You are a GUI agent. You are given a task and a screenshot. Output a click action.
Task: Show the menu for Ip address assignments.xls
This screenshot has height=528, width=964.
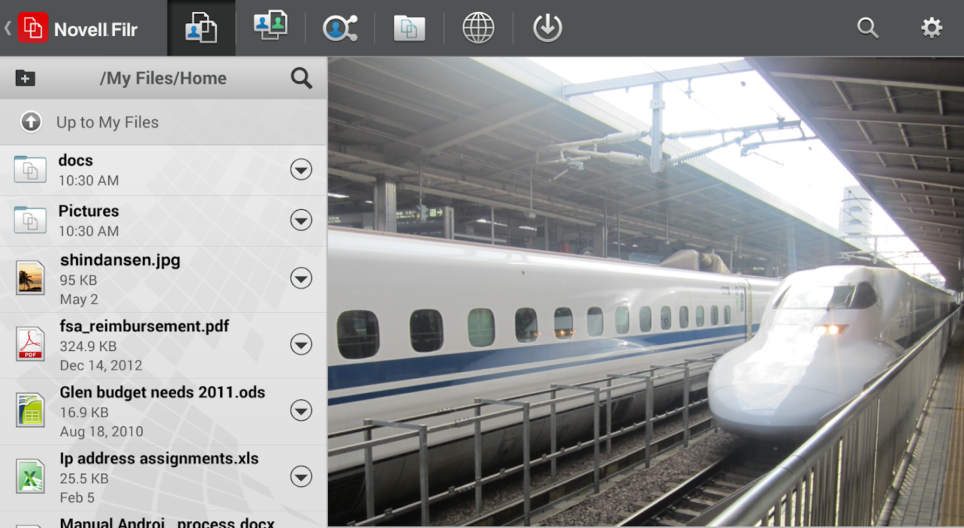(x=301, y=477)
